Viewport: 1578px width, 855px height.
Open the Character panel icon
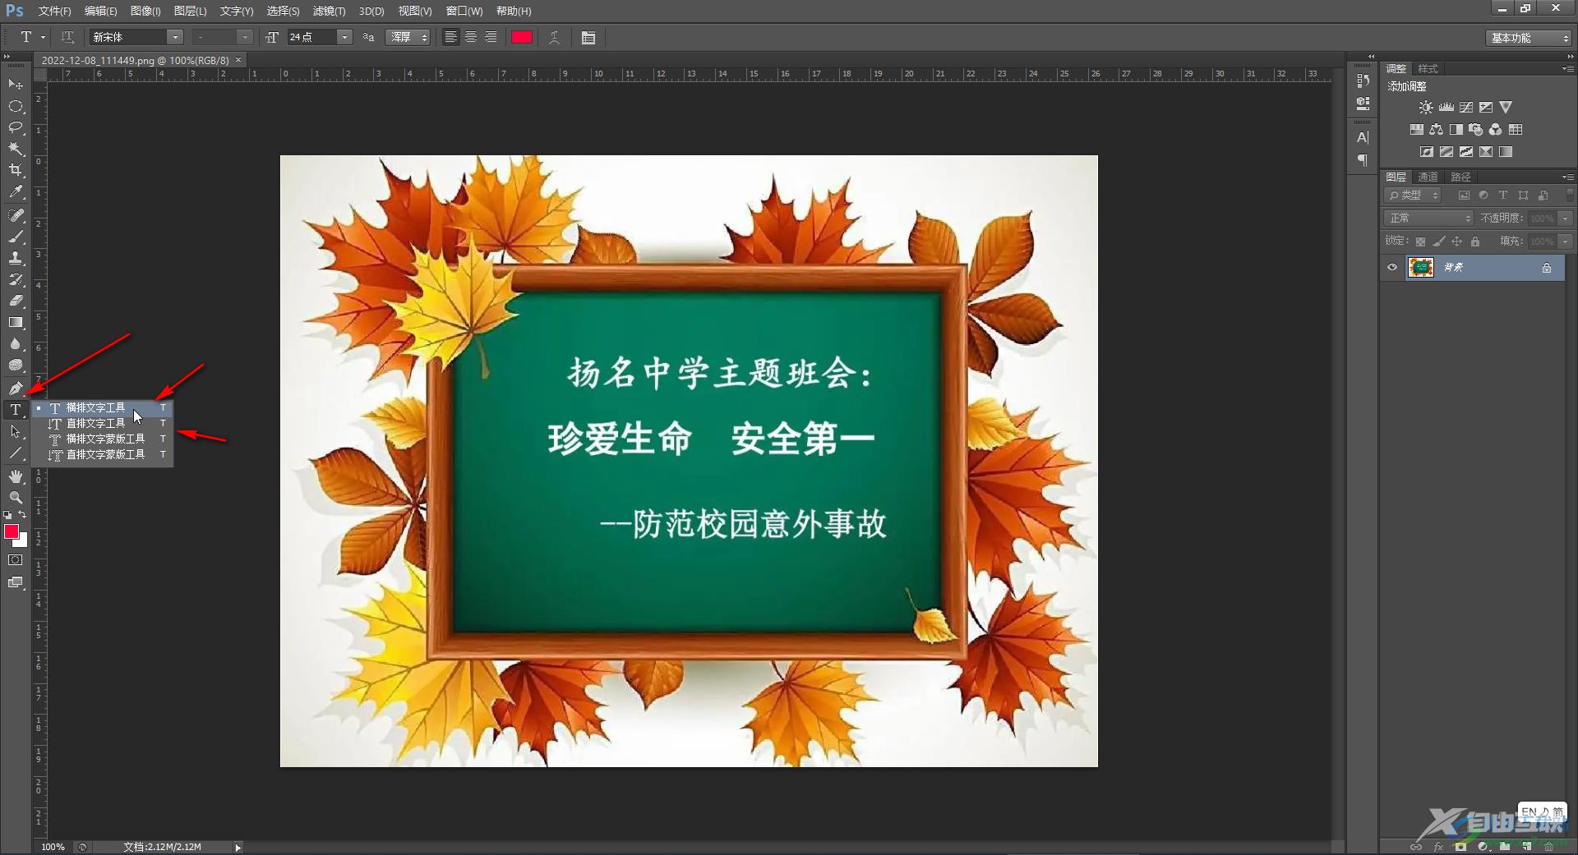pos(1363,137)
